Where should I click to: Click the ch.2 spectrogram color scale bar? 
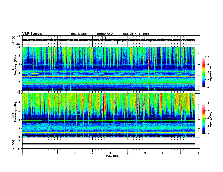point(204,118)
